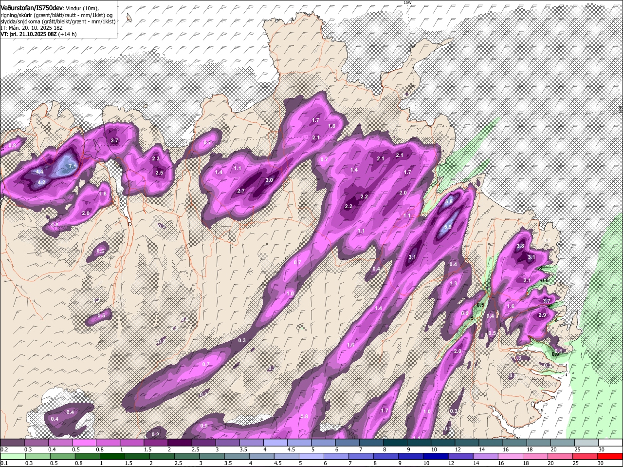Select the light grey 25–30 swatch in the purple legend row

[x=587, y=443]
